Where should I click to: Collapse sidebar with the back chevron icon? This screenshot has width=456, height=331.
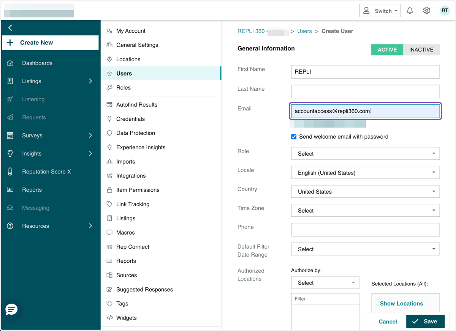(x=10, y=28)
